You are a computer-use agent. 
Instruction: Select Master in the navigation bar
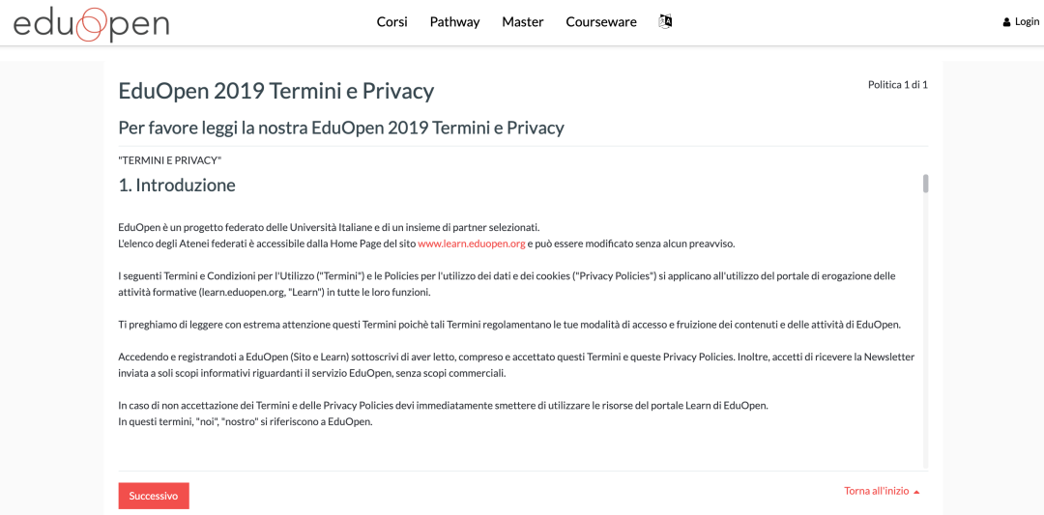click(523, 22)
